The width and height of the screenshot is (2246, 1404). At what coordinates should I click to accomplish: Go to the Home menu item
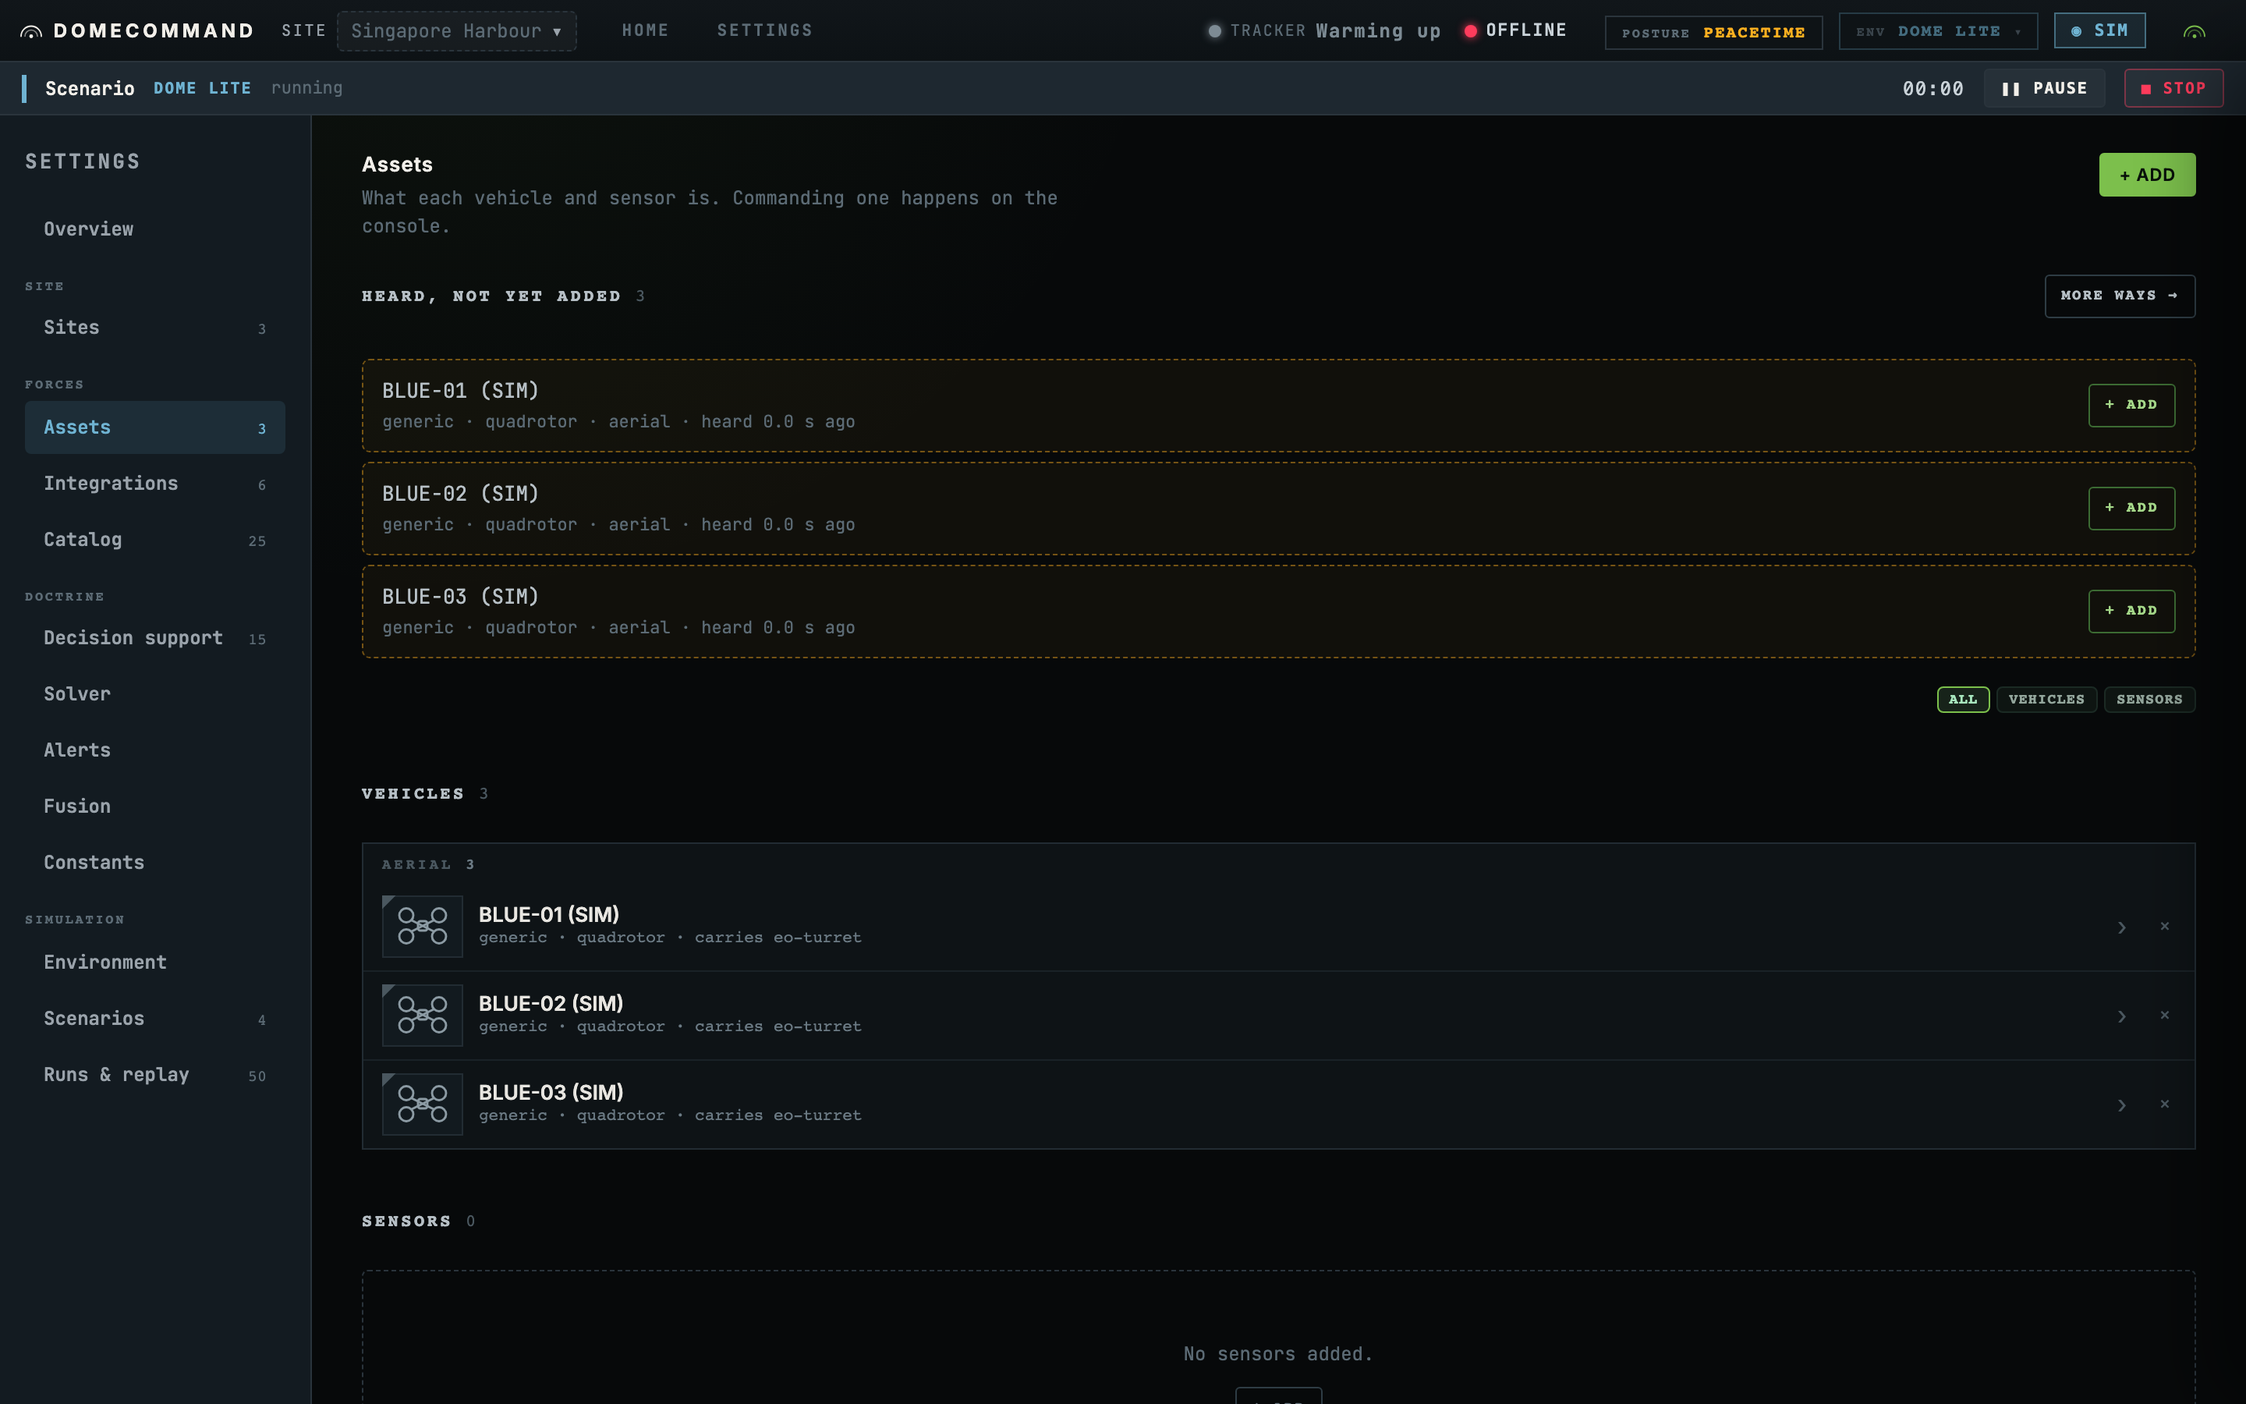pos(645,30)
